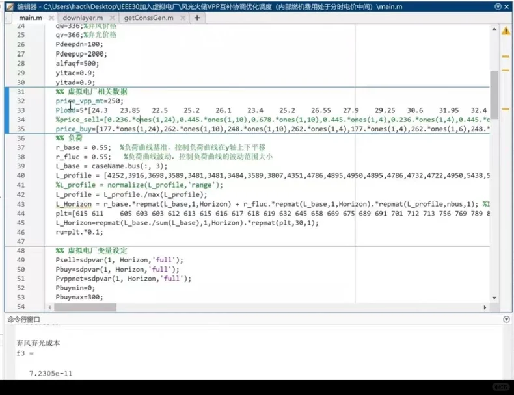
Task: Click the Psell=sdpvar line
Action: (119, 260)
